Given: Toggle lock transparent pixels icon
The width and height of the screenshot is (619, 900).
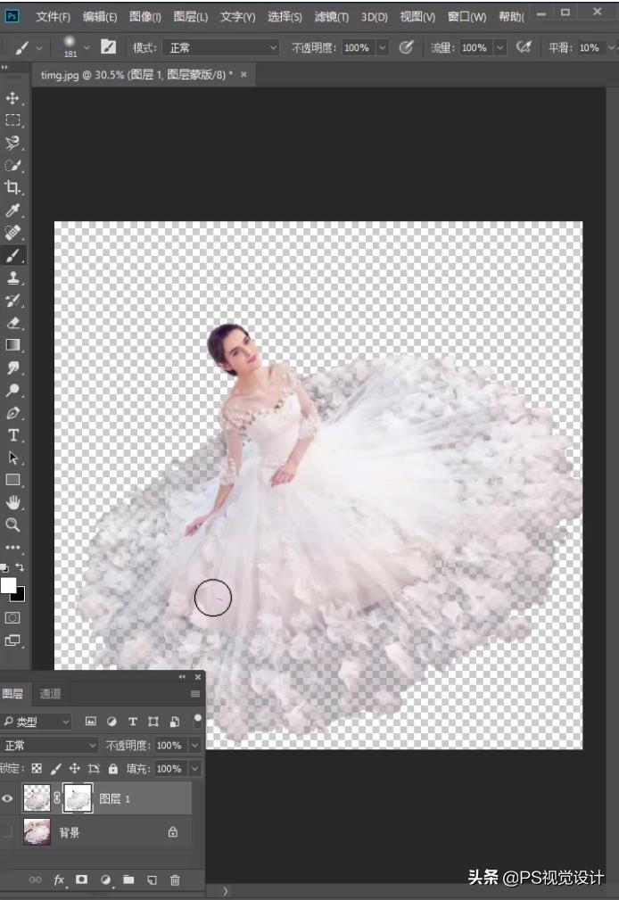Looking at the screenshot, I should (x=37, y=768).
